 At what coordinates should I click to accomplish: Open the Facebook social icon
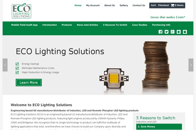(160, 32)
